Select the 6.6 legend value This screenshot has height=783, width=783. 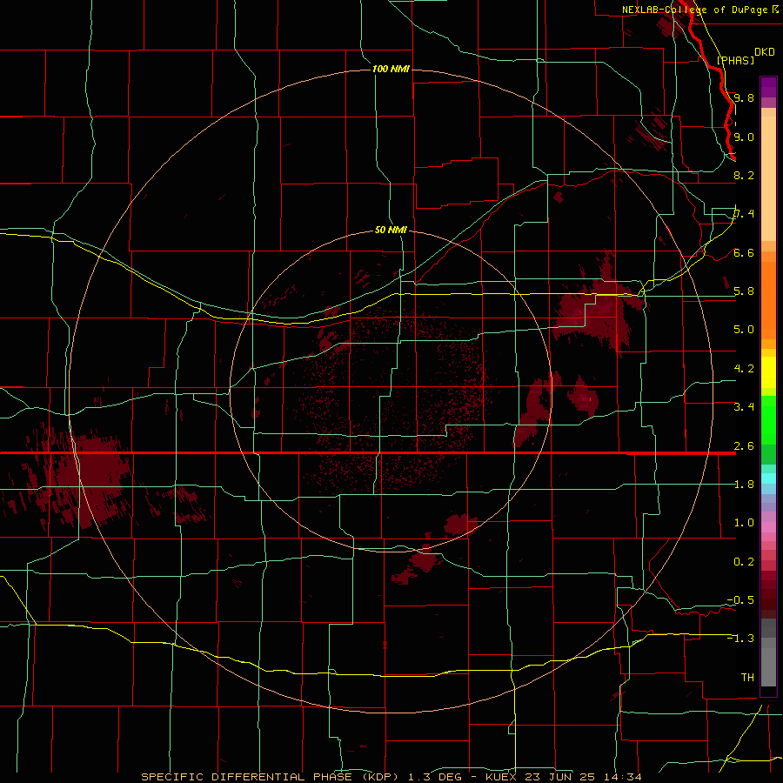(x=744, y=252)
